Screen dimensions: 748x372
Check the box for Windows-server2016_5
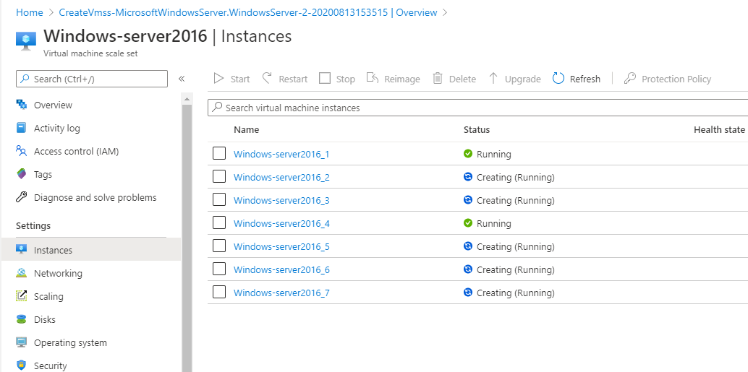[219, 246]
